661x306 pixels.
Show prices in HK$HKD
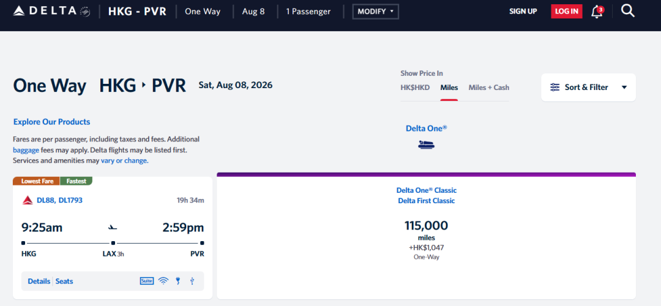tap(416, 88)
